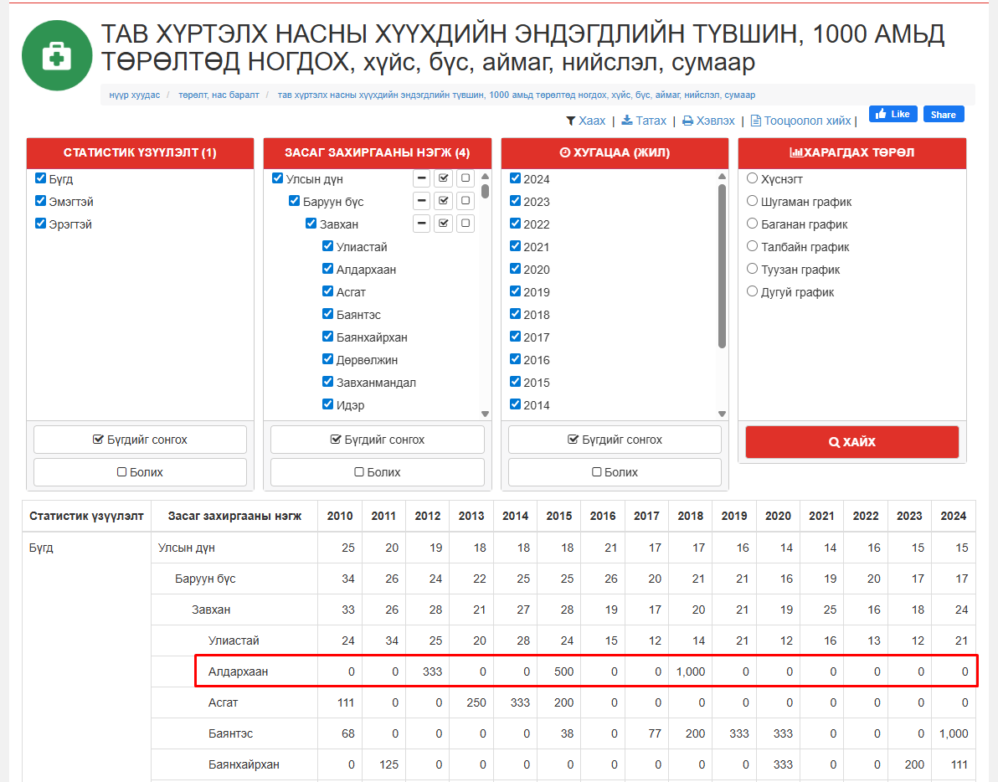Click scrollbar thumb in year list
This screenshot has width=998, height=782.
(722, 266)
